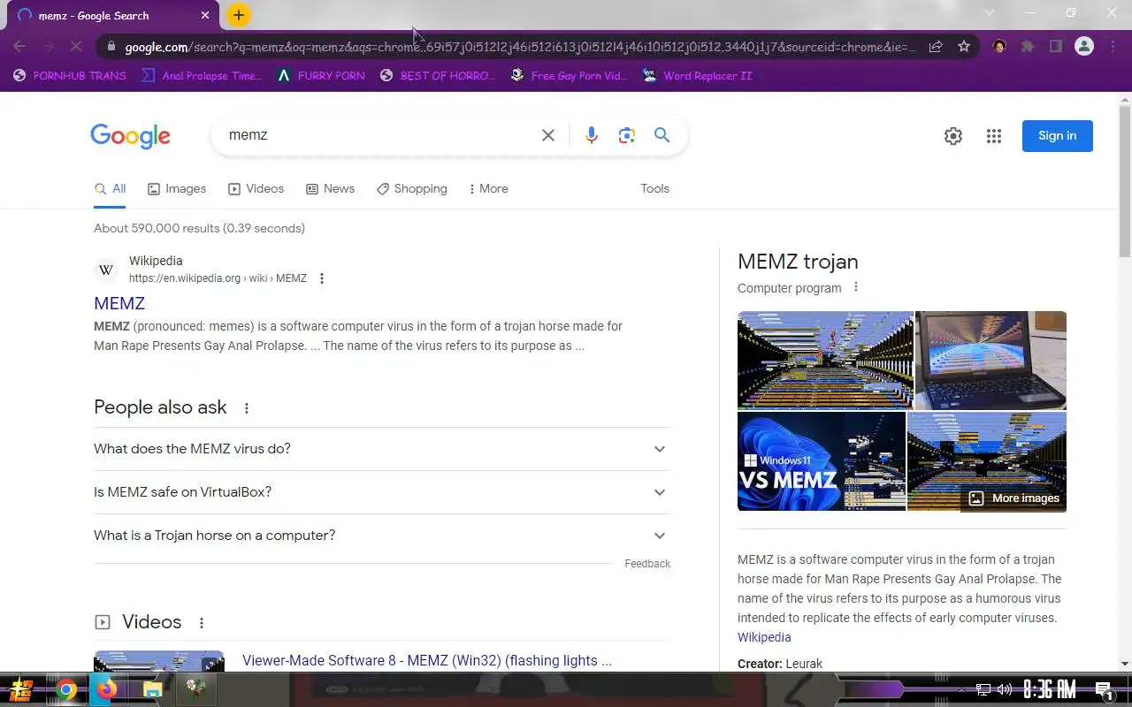
Task: Click the More images button
Action: (1013, 498)
